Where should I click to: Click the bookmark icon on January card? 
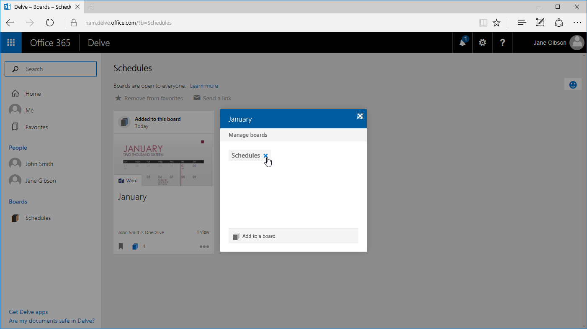121,246
